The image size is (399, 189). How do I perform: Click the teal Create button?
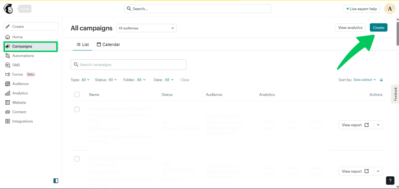pyautogui.click(x=379, y=28)
